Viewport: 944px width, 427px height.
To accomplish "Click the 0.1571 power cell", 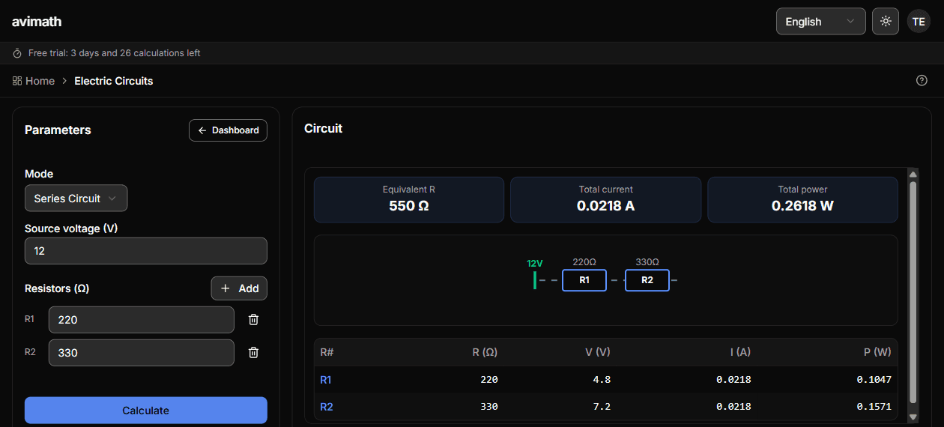I will click(x=874, y=407).
